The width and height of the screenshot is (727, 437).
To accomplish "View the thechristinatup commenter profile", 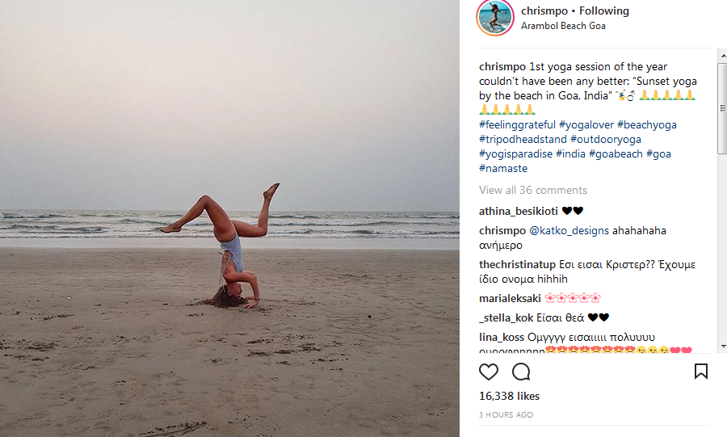I will [517, 265].
